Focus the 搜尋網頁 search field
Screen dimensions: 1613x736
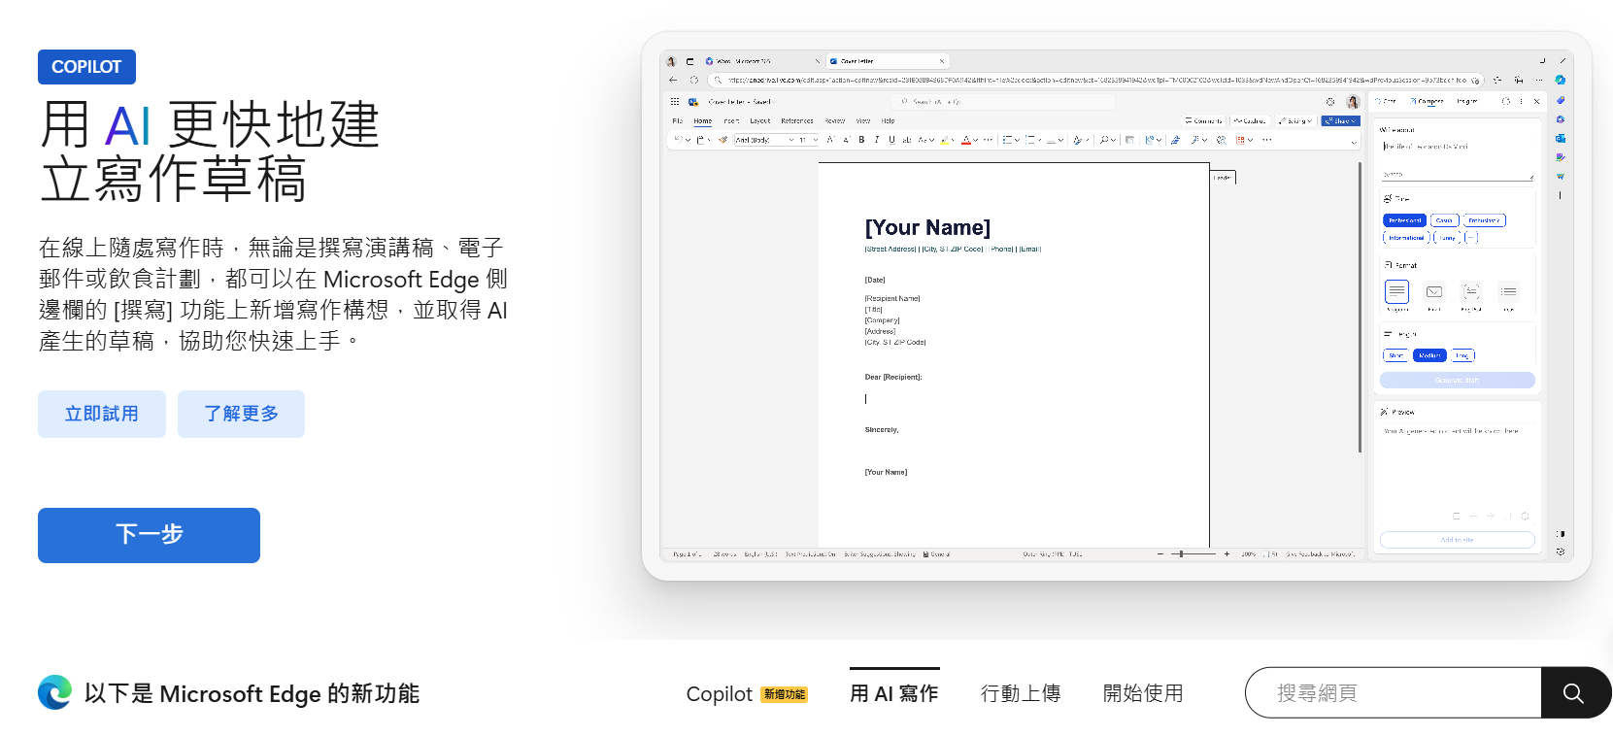click(x=1394, y=692)
